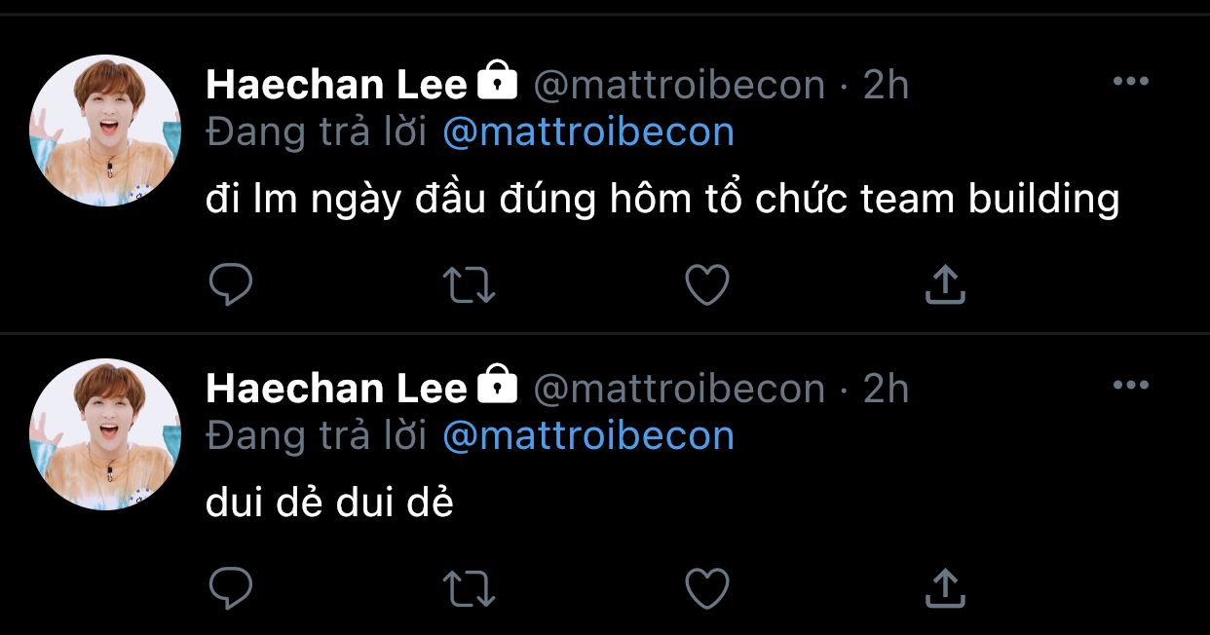The height and width of the screenshot is (635, 1210).
Task: Share the team building tweet
Action: coord(944,284)
